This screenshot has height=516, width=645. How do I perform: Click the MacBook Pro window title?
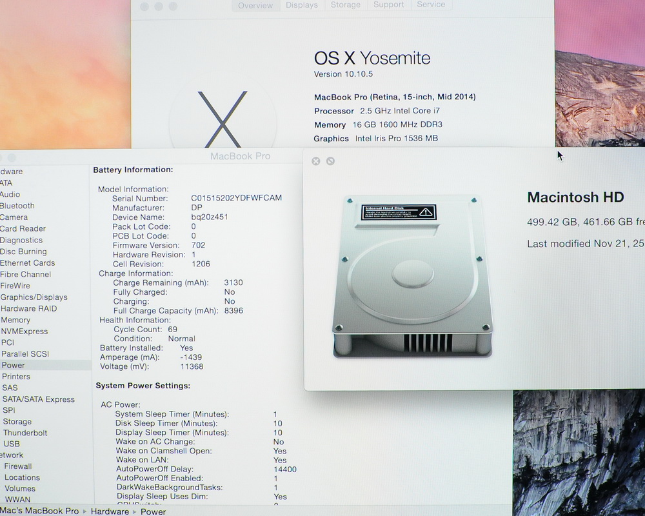click(240, 156)
